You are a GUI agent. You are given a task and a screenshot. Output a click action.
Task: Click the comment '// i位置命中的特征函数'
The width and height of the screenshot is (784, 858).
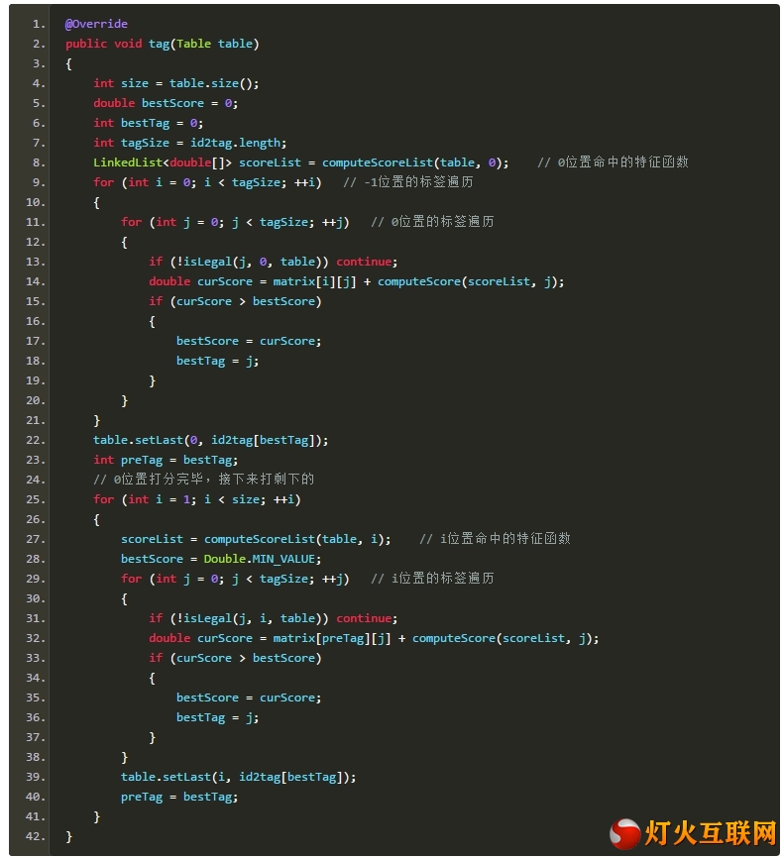(495, 539)
